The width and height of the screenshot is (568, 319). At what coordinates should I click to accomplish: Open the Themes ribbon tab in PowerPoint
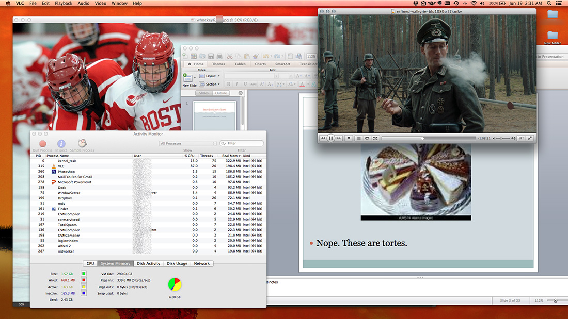point(218,64)
